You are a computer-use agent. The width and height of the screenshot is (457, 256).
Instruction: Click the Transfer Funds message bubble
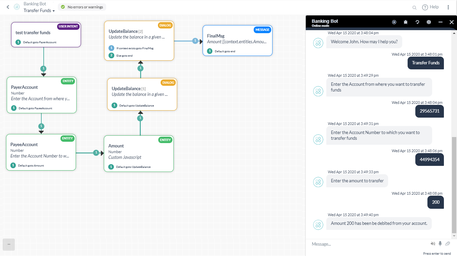click(x=425, y=63)
